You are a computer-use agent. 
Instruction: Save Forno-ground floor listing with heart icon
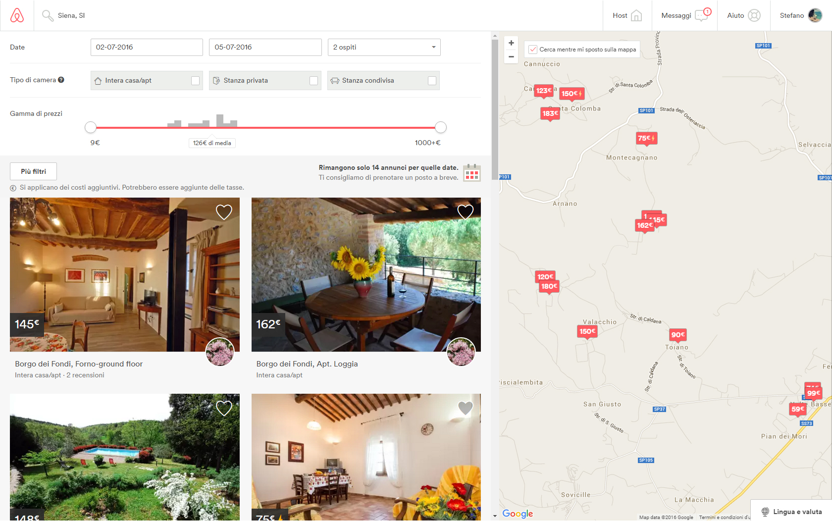point(224,212)
